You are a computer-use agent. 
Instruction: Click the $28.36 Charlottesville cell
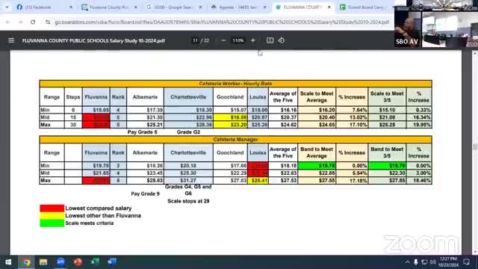(188, 125)
